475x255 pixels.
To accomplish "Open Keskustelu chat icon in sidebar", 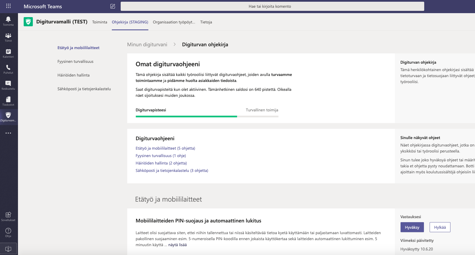I will (8, 85).
